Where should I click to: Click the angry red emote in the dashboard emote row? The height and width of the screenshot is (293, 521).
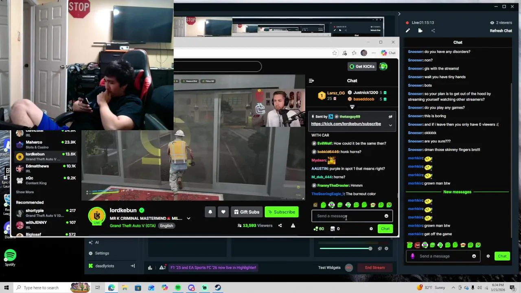(417, 245)
